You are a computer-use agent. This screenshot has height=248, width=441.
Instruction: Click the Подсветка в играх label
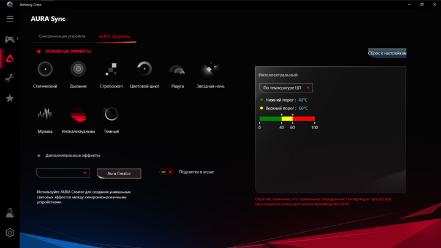pyautogui.click(x=197, y=172)
